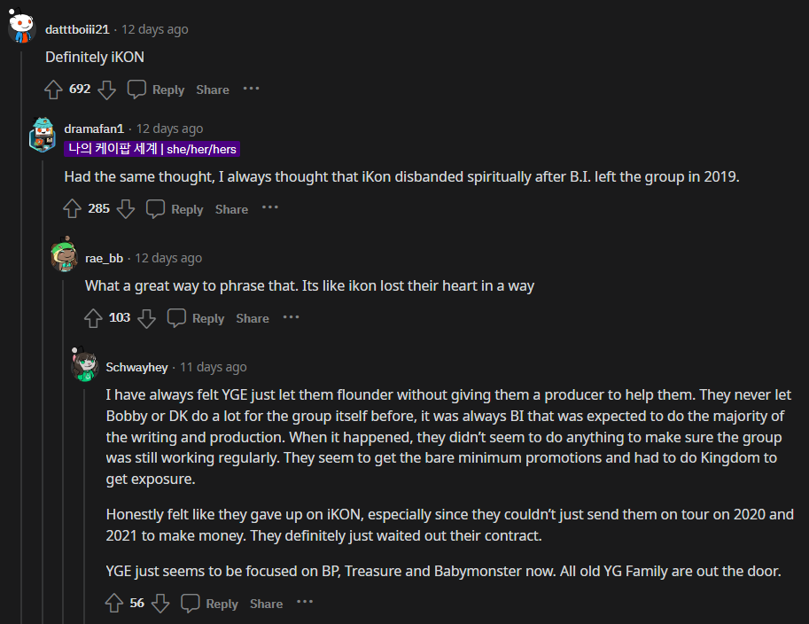Image resolution: width=809 pixels, height=624 pixels.
Task: Downvote datttboiii21's comment
Action: tap(106, 89)
